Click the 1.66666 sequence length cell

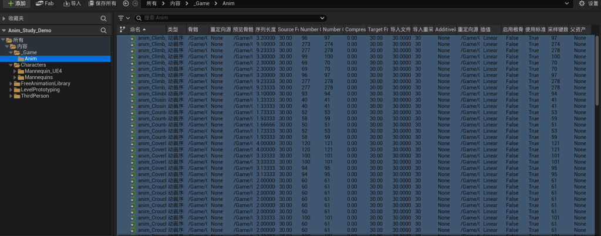pyautogui.click(x=265, y=125)
